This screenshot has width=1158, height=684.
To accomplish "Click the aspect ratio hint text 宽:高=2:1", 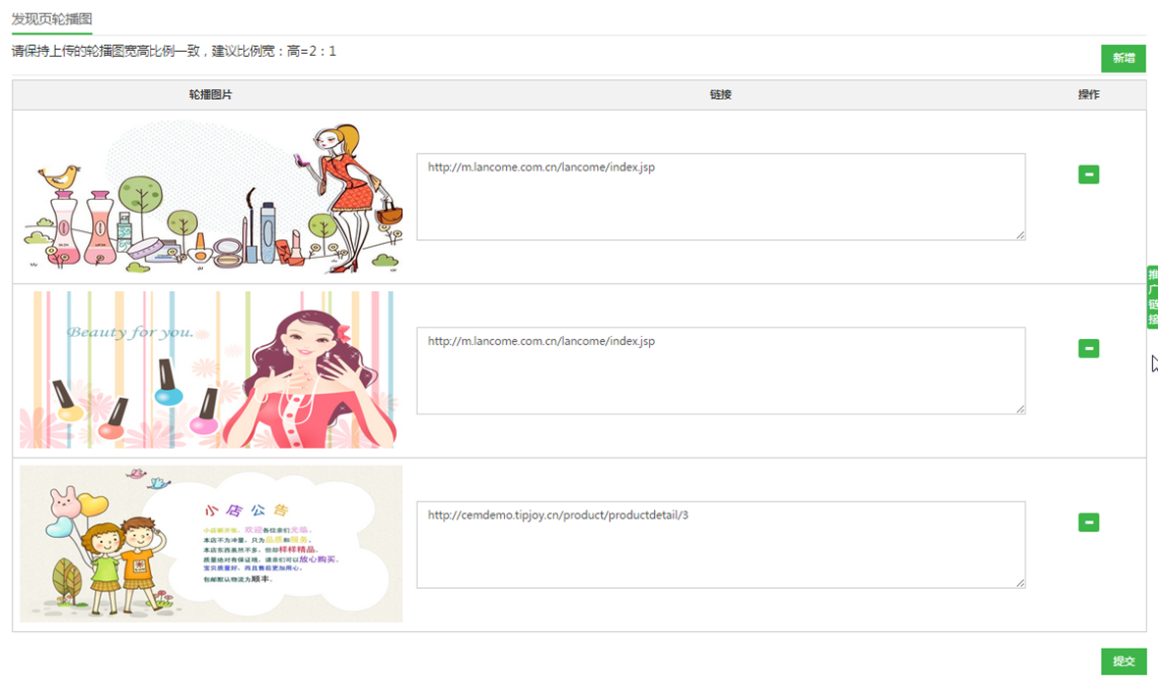I will [x=175, y=51].
